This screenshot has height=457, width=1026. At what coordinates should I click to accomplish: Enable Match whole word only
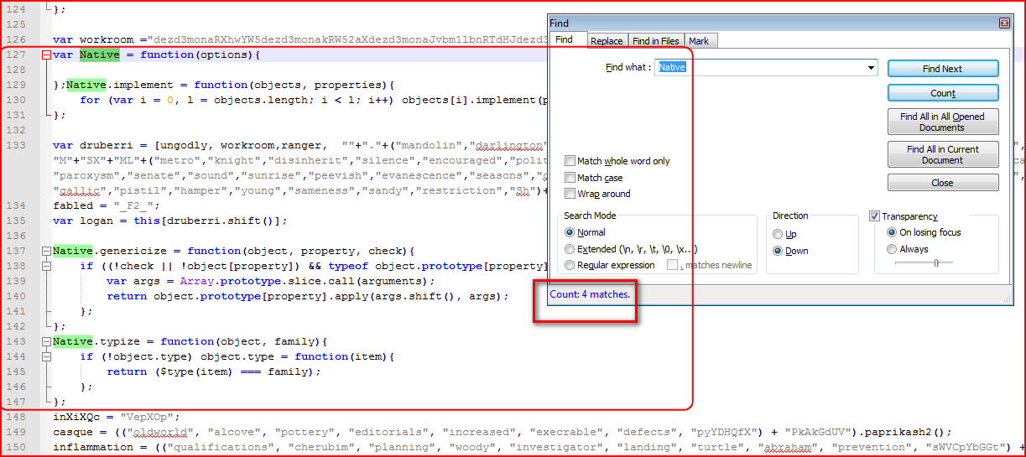coord(570,161)
